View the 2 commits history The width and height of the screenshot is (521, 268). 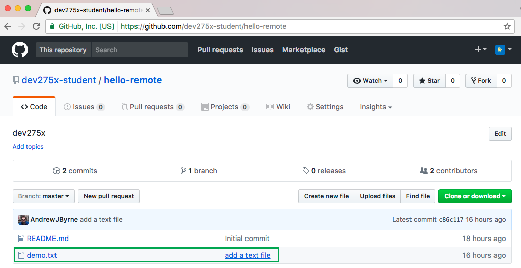click(75, 171)
